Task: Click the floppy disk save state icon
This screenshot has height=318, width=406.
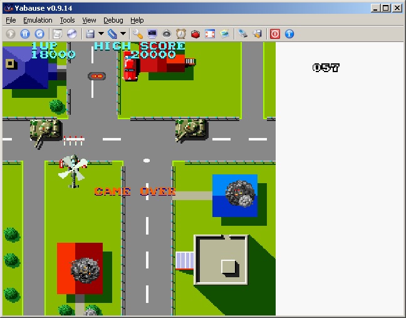Action: 90,34
